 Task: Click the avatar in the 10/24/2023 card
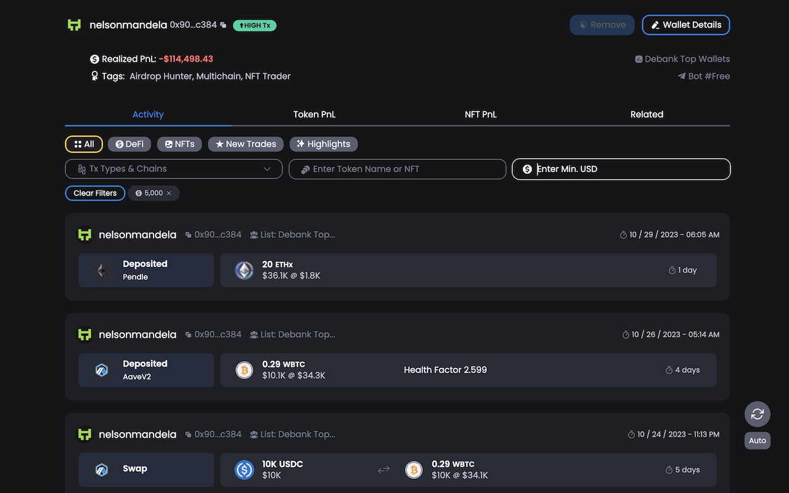coord(85,434)
